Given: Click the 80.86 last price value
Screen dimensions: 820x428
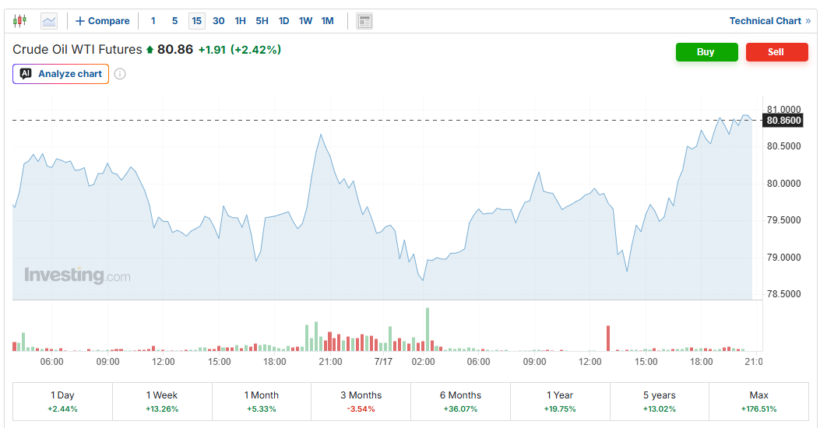Looking at the screenshot, I should tap(175, 50).
